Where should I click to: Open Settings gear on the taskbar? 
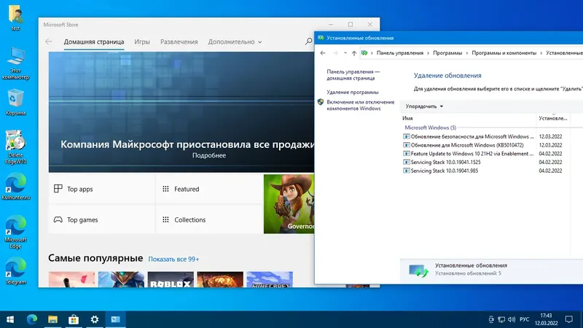point(95,319)
